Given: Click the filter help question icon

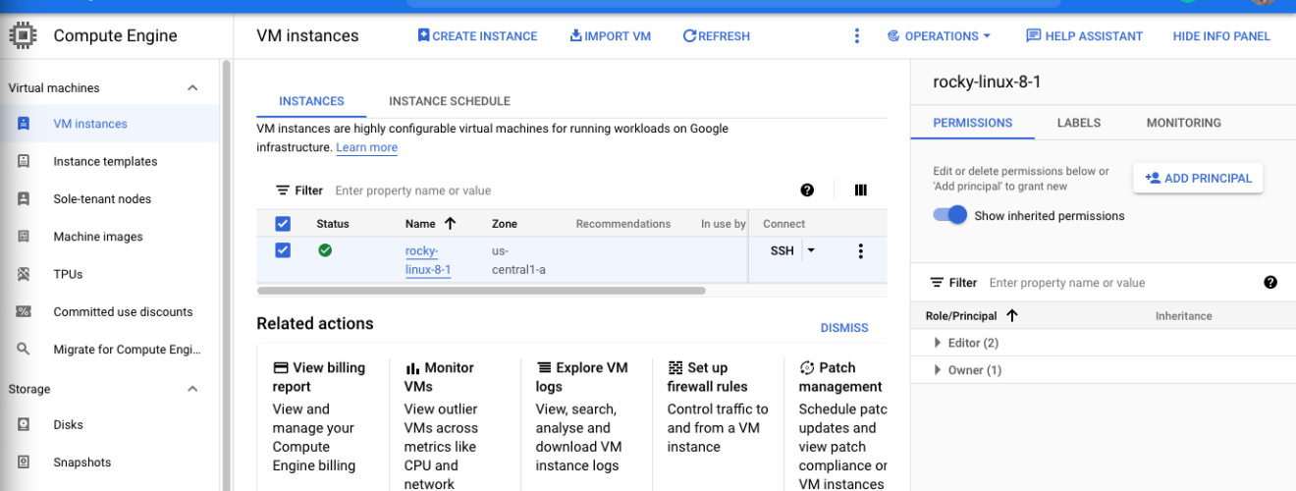Looking at the screenshot, I should 807,191.
